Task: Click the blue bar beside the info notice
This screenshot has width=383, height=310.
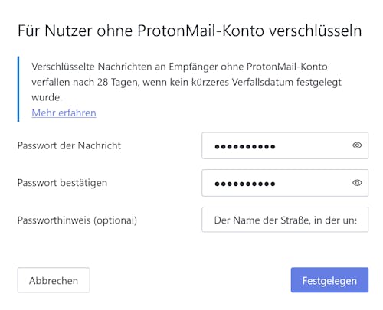Action: (x=18, y=89)
